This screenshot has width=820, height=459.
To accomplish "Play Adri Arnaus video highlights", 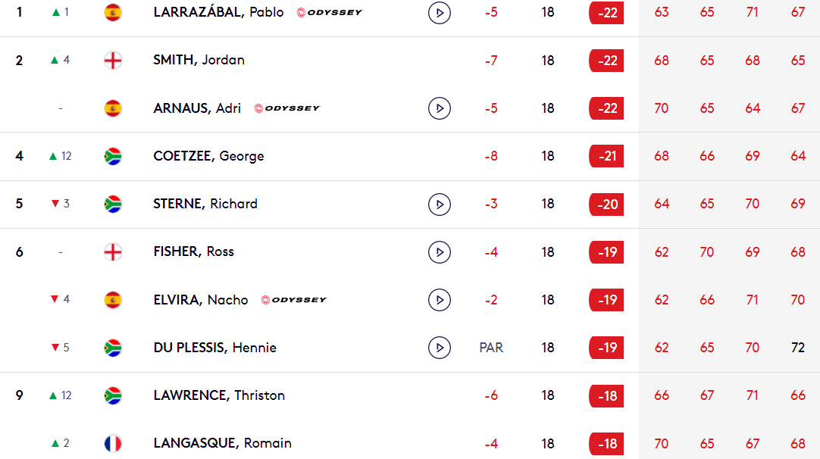I will (440, 108).
